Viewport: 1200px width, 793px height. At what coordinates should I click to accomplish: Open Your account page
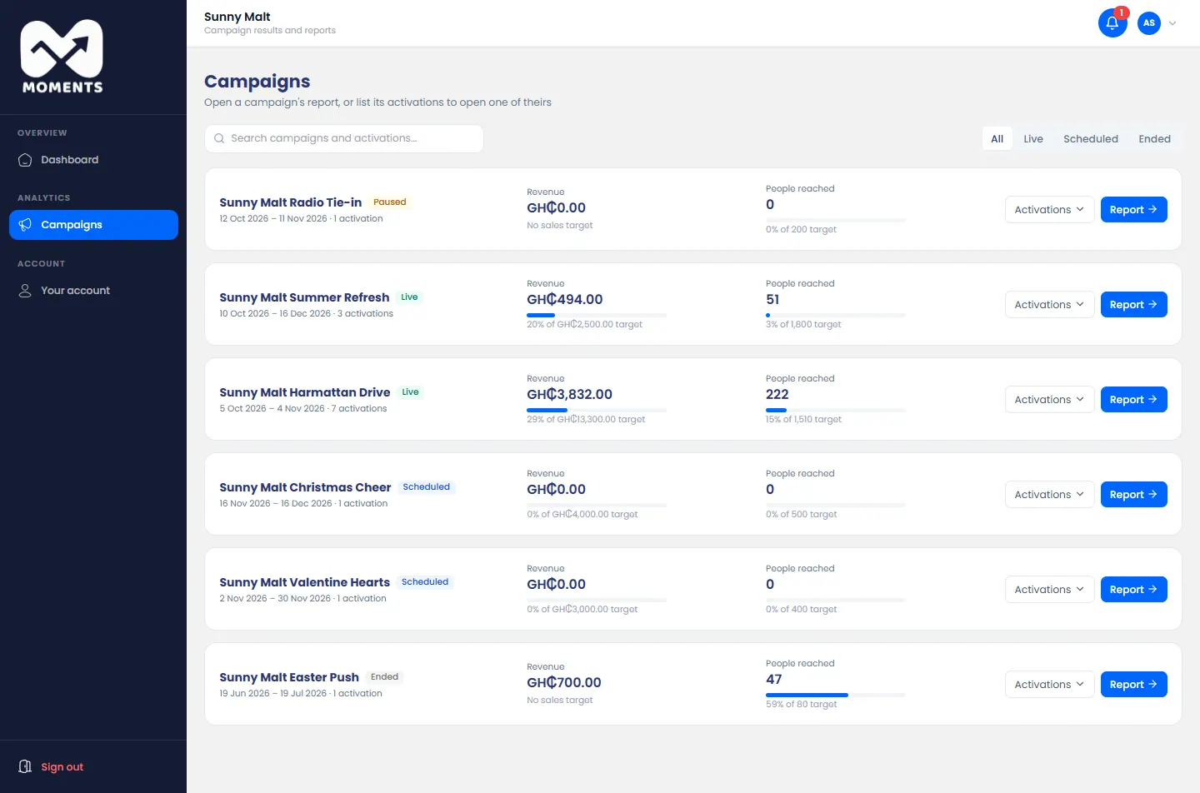coord(93,291)
